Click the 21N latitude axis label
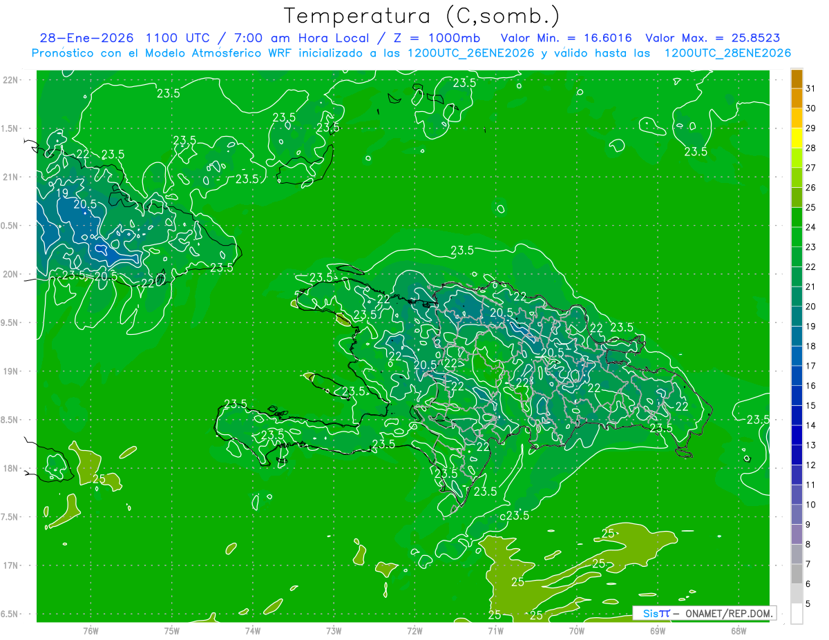This screenshot has height=640, width=829. point(11,177)
